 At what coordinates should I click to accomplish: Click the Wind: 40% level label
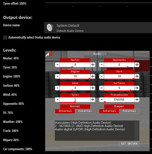pos(10,95)
